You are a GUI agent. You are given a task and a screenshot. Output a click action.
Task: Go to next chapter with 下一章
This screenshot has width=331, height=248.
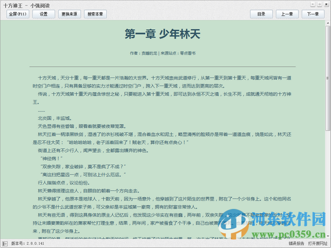pos(313,14)
